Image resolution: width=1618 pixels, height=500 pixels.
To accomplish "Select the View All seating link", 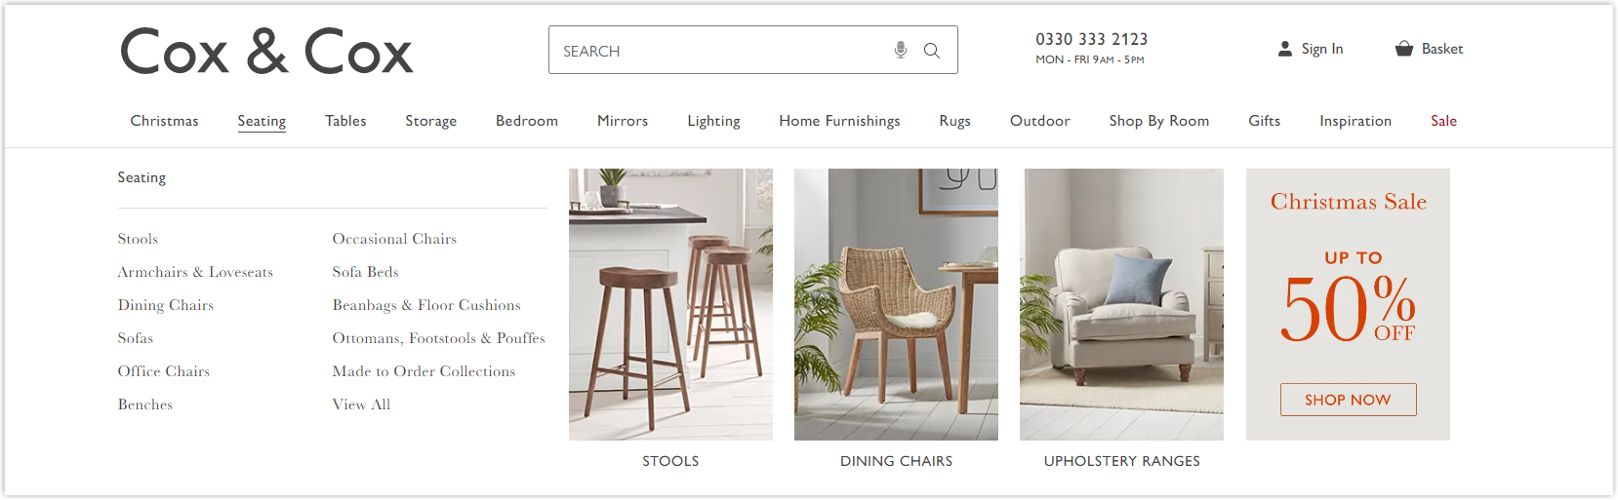I will click(361, 404).
